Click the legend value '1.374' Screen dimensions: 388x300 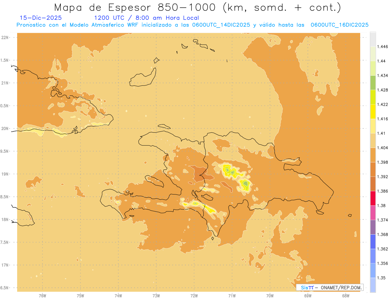coord(383,220)
